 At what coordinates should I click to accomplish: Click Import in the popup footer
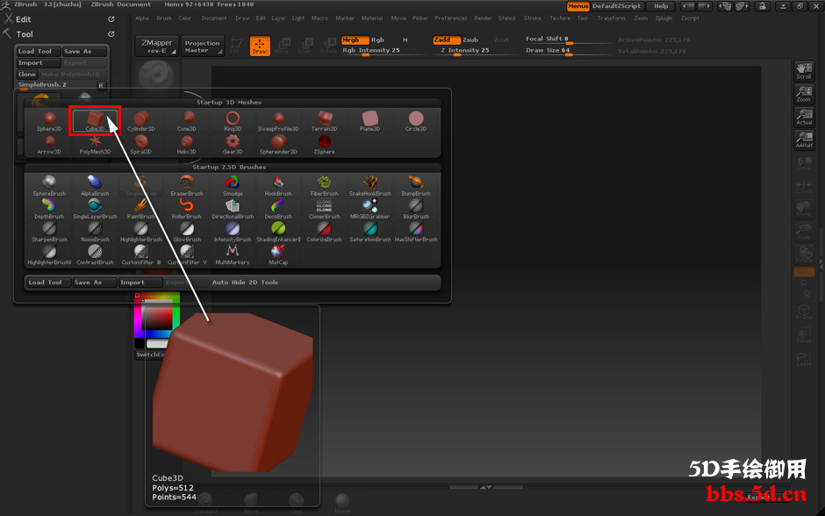(x=140, y=283)
